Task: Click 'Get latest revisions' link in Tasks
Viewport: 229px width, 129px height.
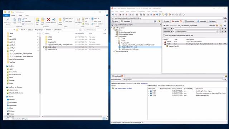Action: [123, 89]
